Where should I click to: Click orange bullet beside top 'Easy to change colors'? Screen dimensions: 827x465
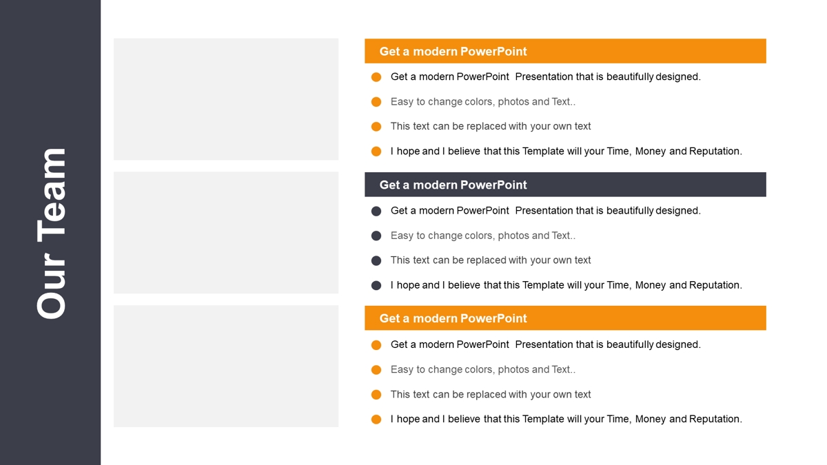click(x=376, y=102)
